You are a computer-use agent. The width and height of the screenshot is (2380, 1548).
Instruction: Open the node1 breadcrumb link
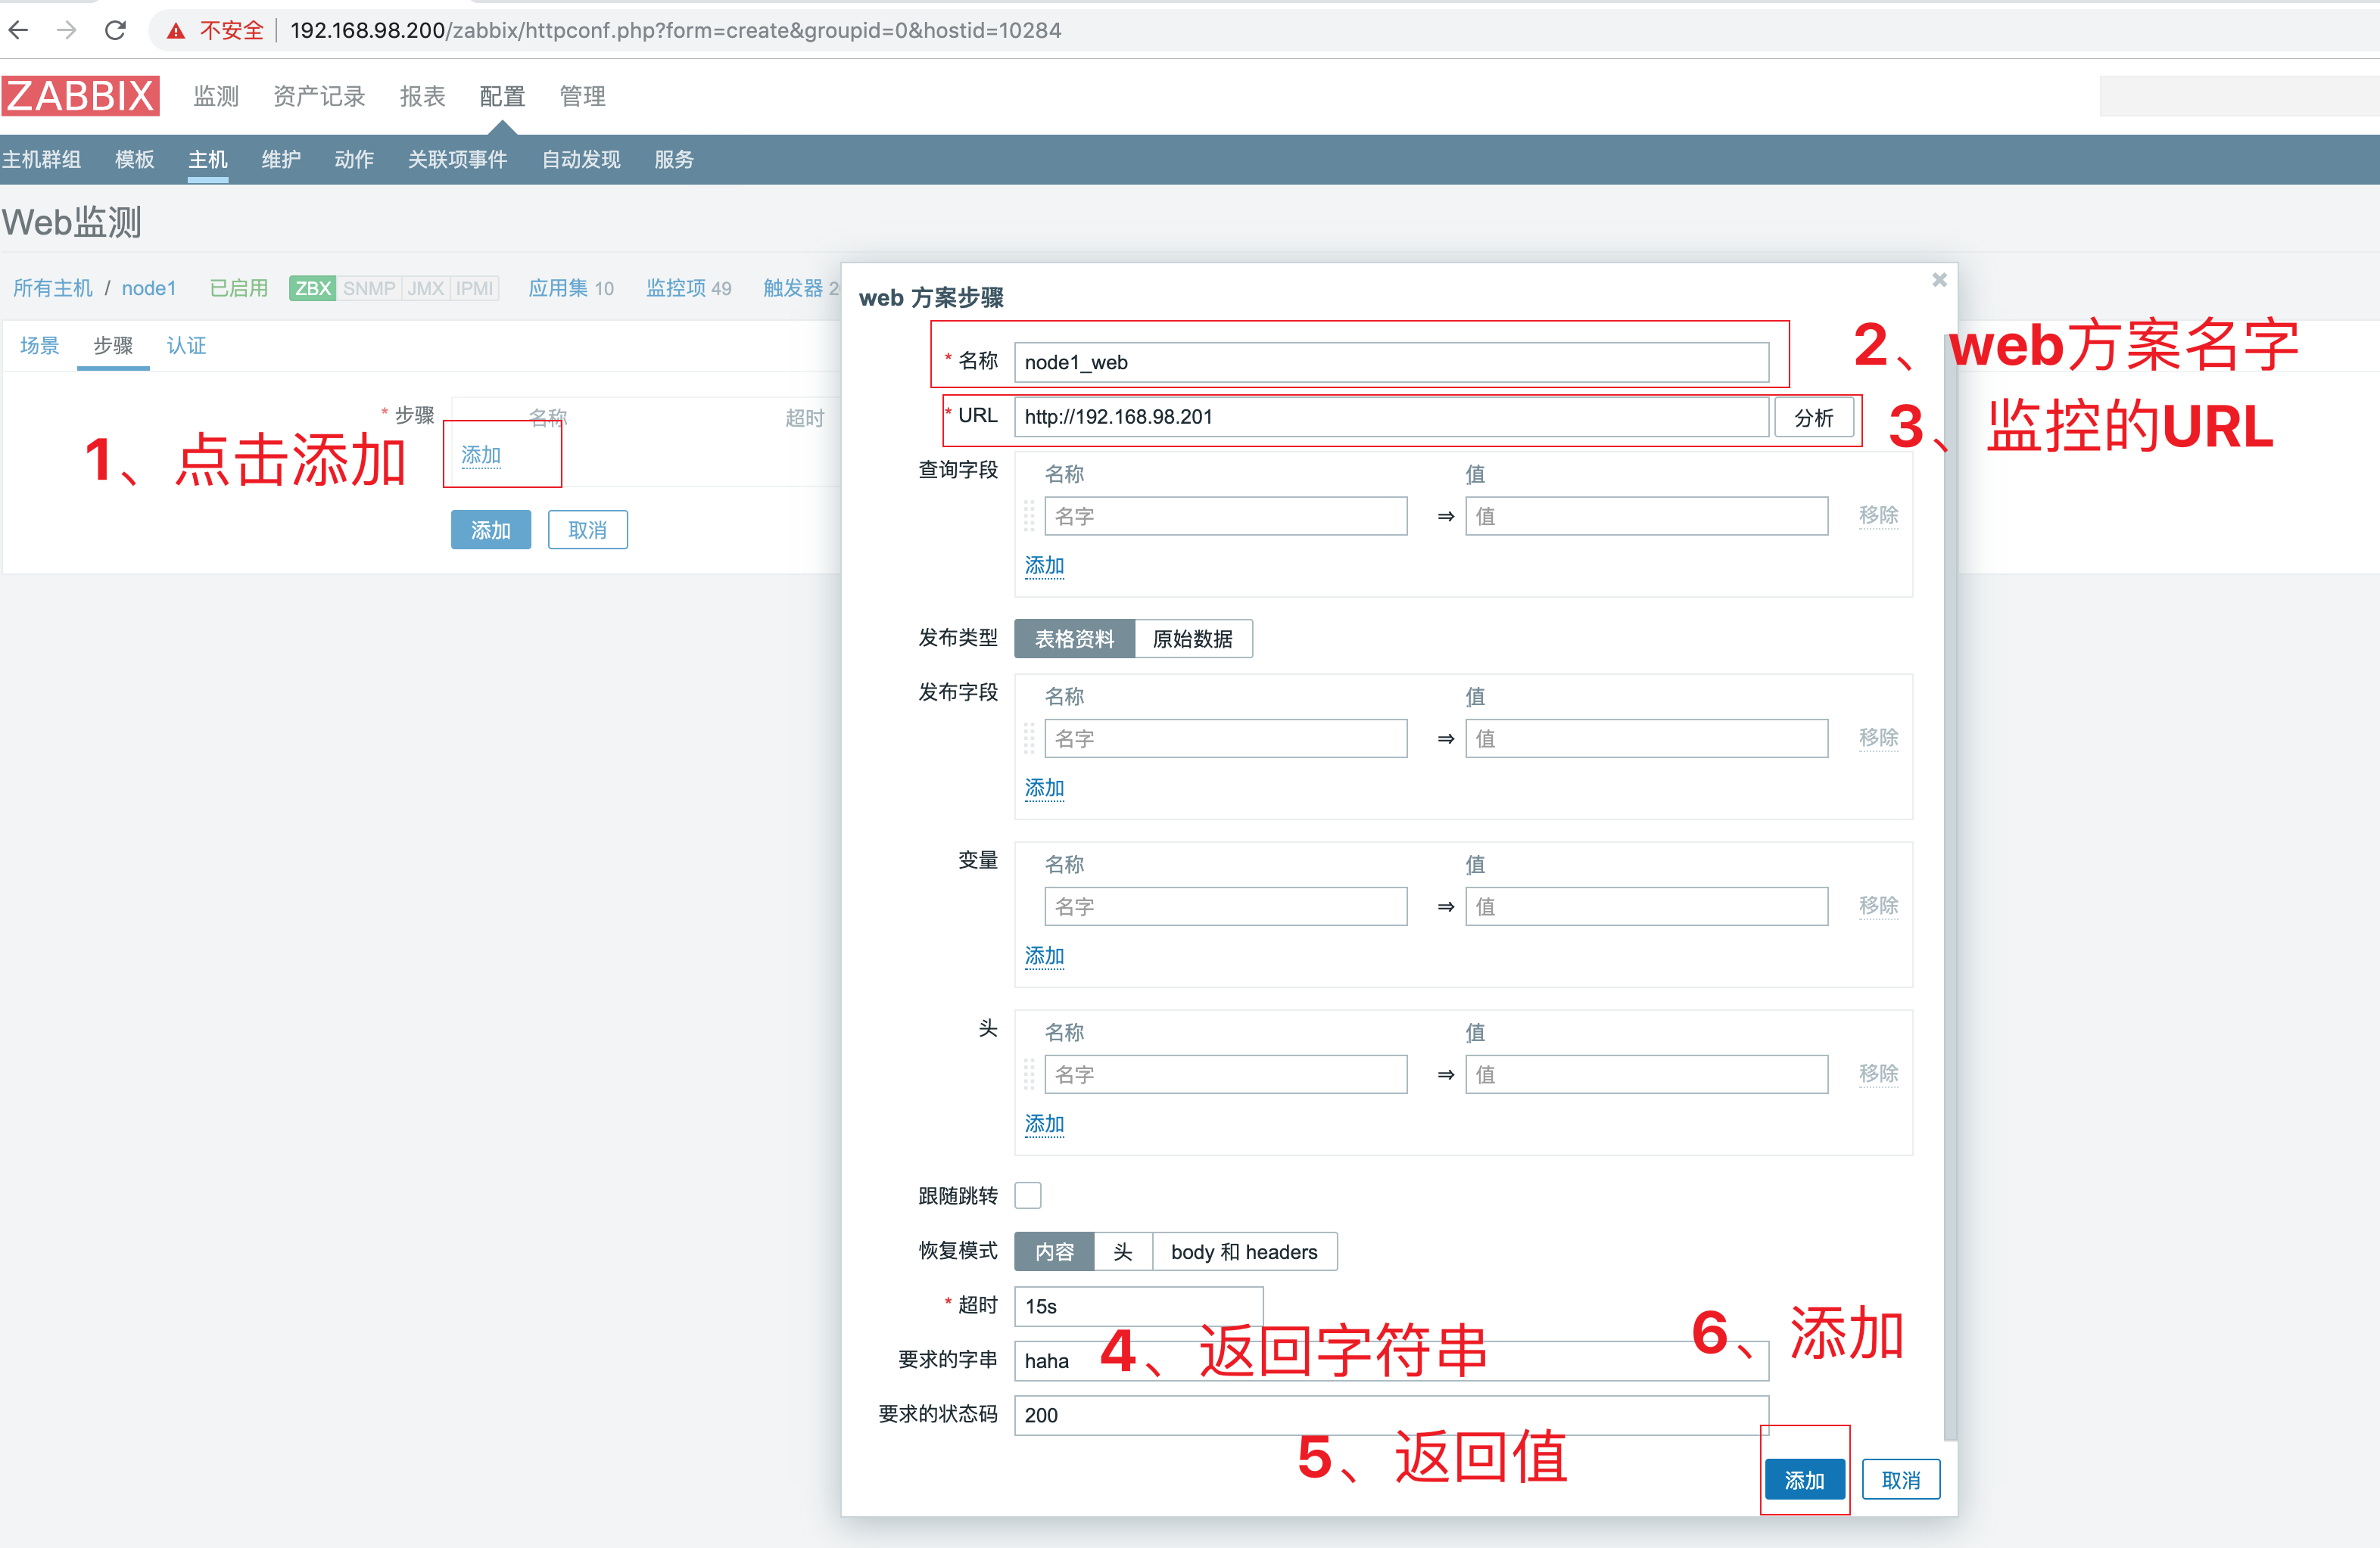149,288
